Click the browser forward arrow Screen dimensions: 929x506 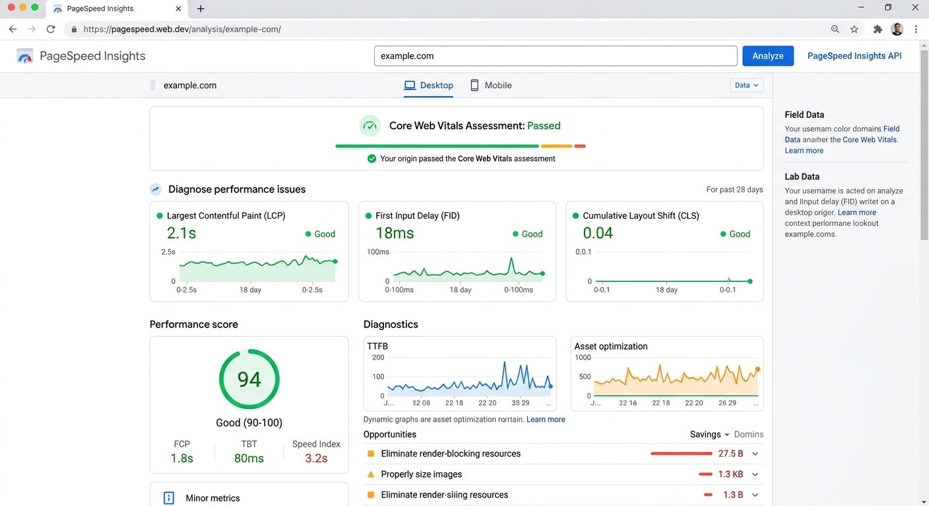coord(32,29)
